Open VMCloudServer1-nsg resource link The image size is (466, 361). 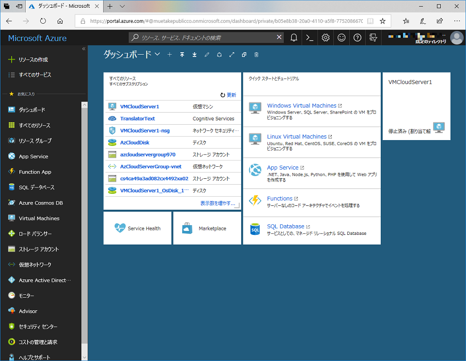pos(145,130)
